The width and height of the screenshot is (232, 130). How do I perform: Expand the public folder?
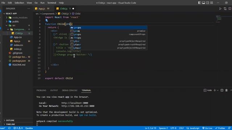pos(7,22)
